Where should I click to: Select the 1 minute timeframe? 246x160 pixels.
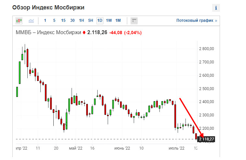click(45, 20)
